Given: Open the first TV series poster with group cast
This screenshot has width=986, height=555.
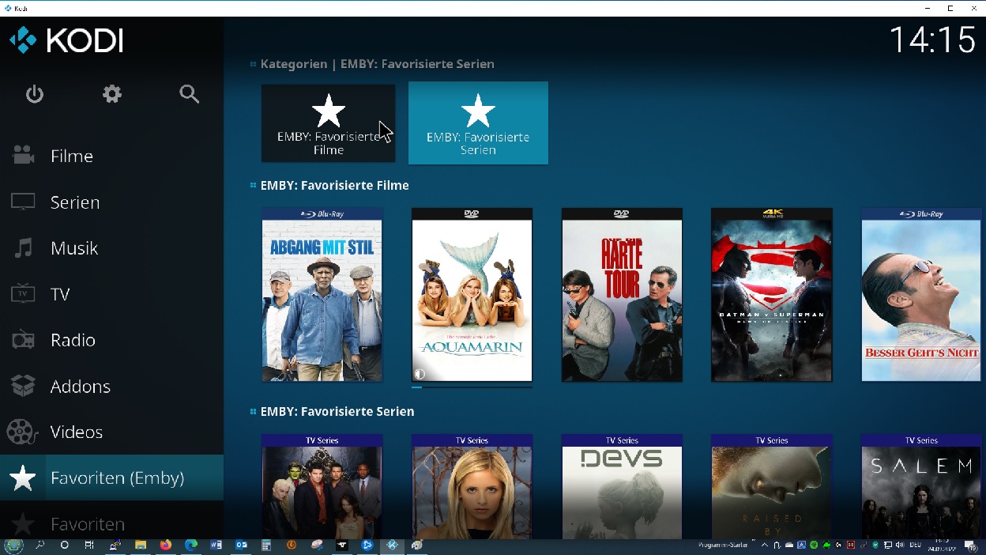Looking at the screenshot, I should point(322,486).
